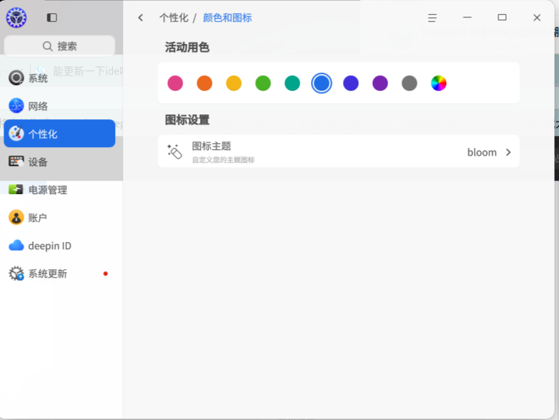The height and width of the screenshot is (420, 559).
Task: Click the 电源管理 battery icon
Action: [x=16, y=190]
